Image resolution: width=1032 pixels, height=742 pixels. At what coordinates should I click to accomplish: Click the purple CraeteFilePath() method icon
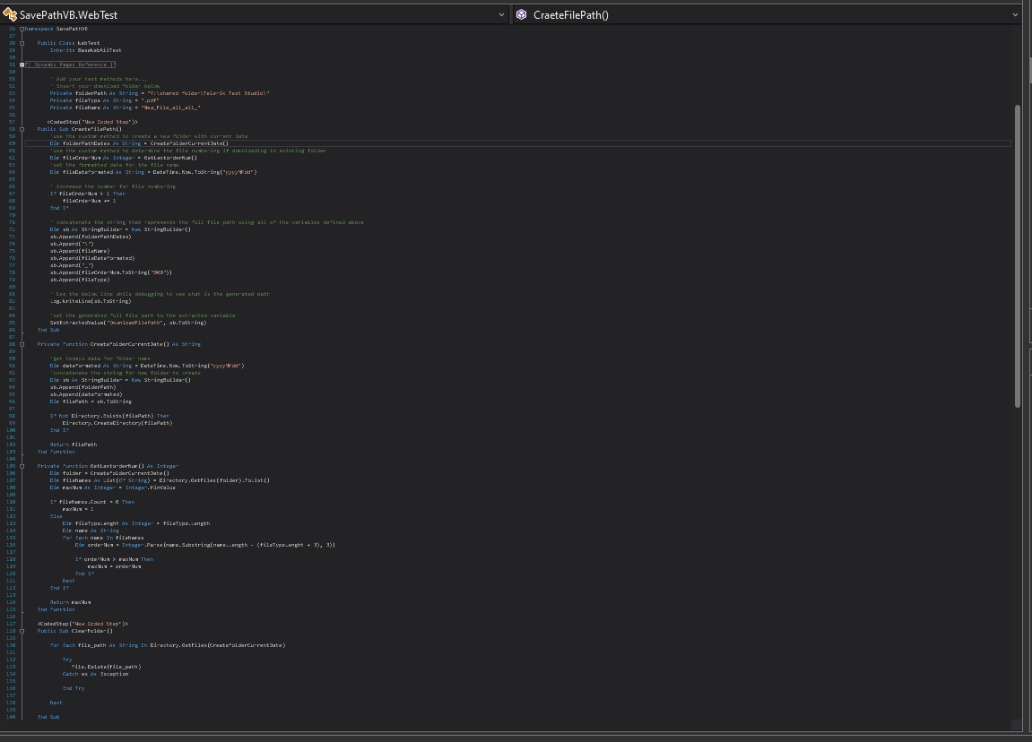(x=522, y=15)
